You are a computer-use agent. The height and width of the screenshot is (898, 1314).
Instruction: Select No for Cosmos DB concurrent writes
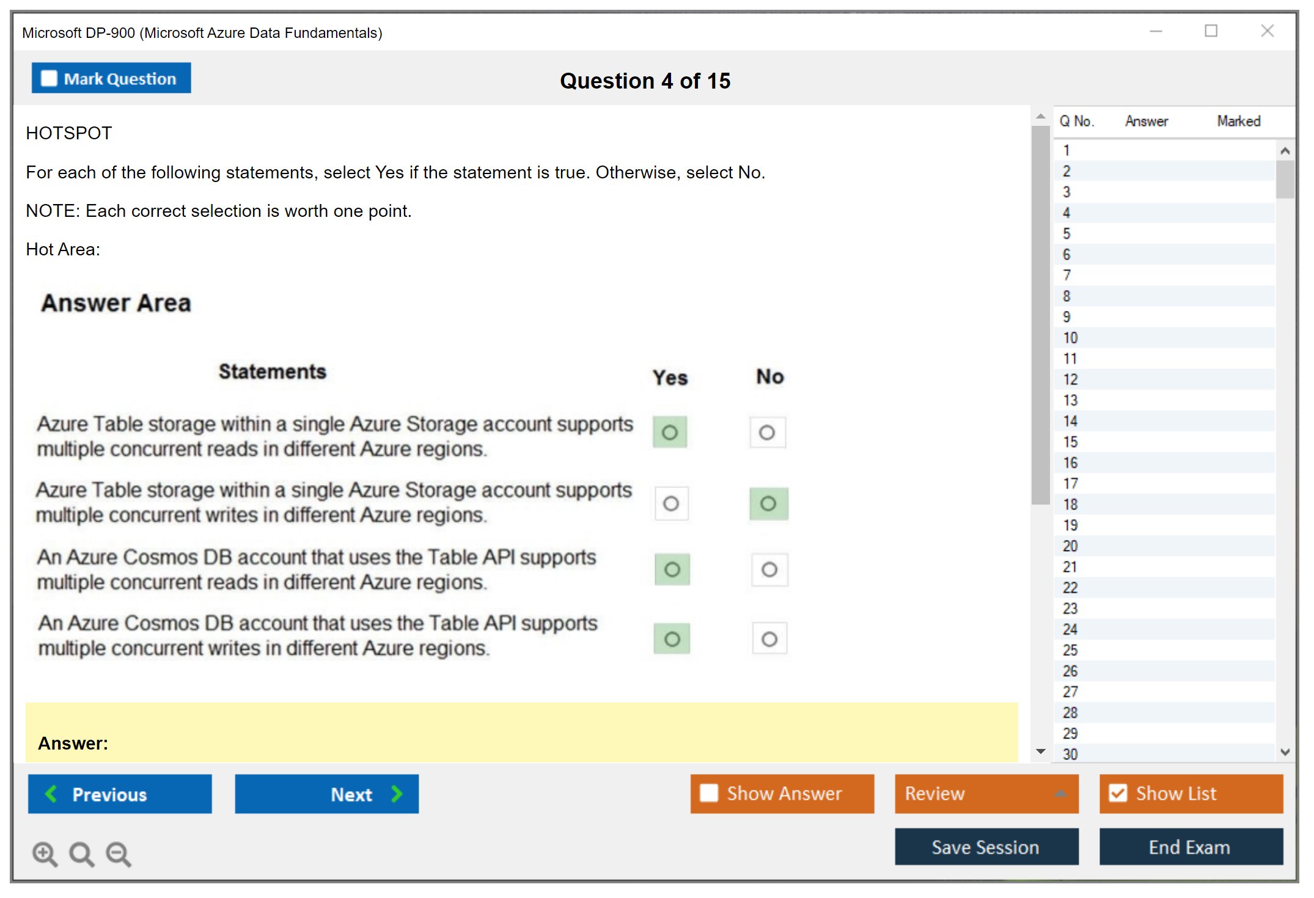coord(769,639)
